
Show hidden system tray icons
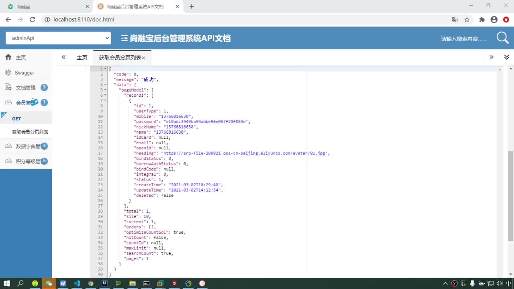pos(445,283)
